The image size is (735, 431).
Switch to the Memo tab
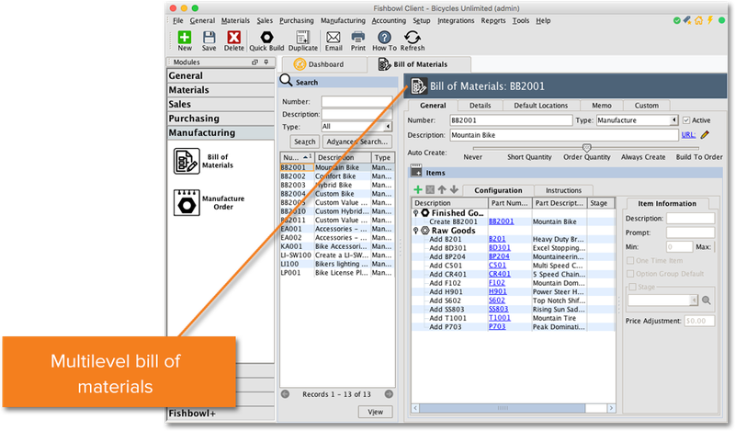pos(602,106)
